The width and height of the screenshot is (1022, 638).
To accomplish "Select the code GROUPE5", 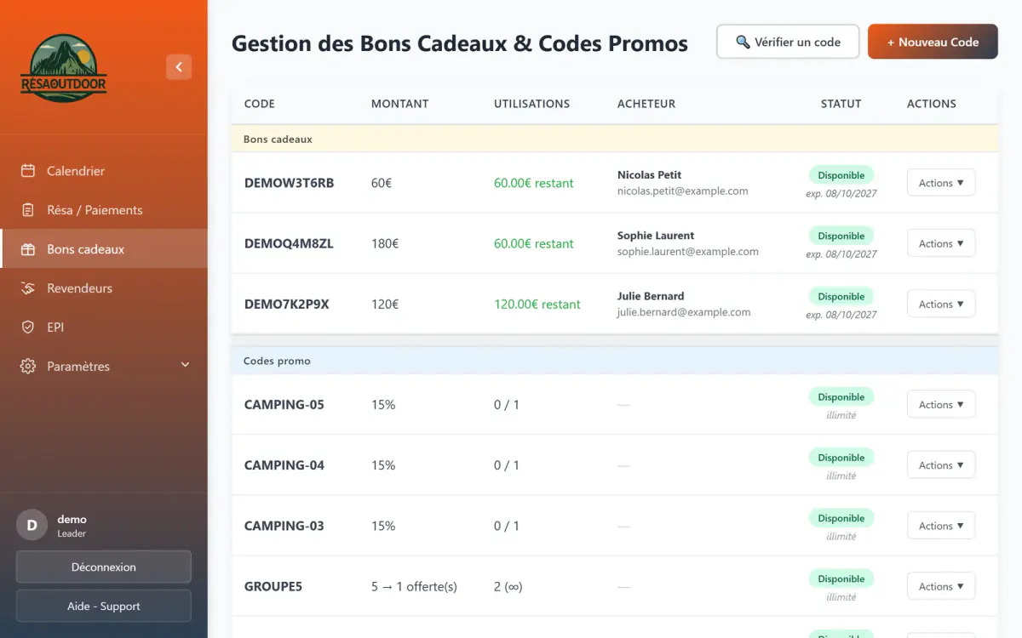I will pos(273,586).
